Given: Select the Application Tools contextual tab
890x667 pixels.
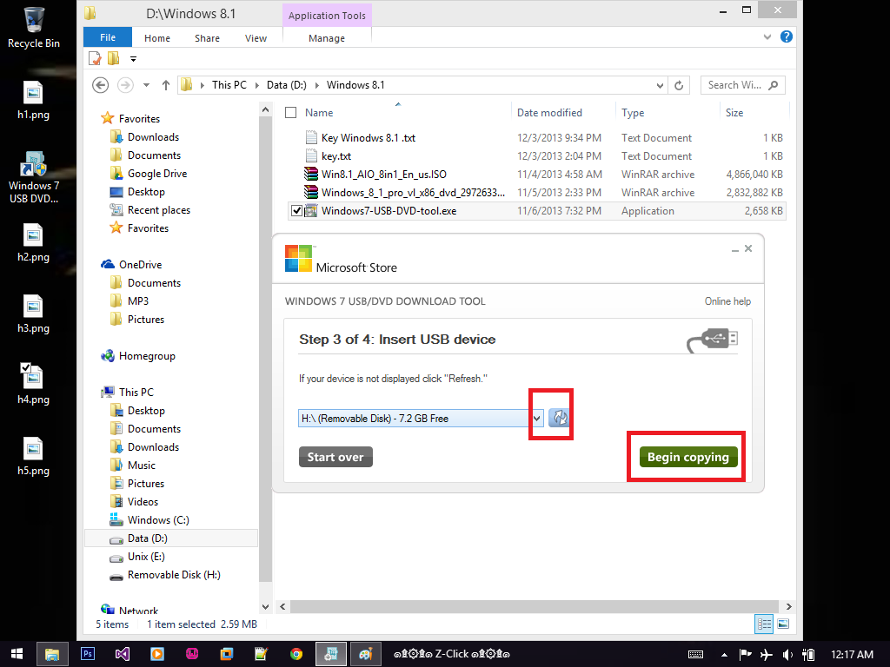Looking at the screenshot, I should tap(327, 16).
